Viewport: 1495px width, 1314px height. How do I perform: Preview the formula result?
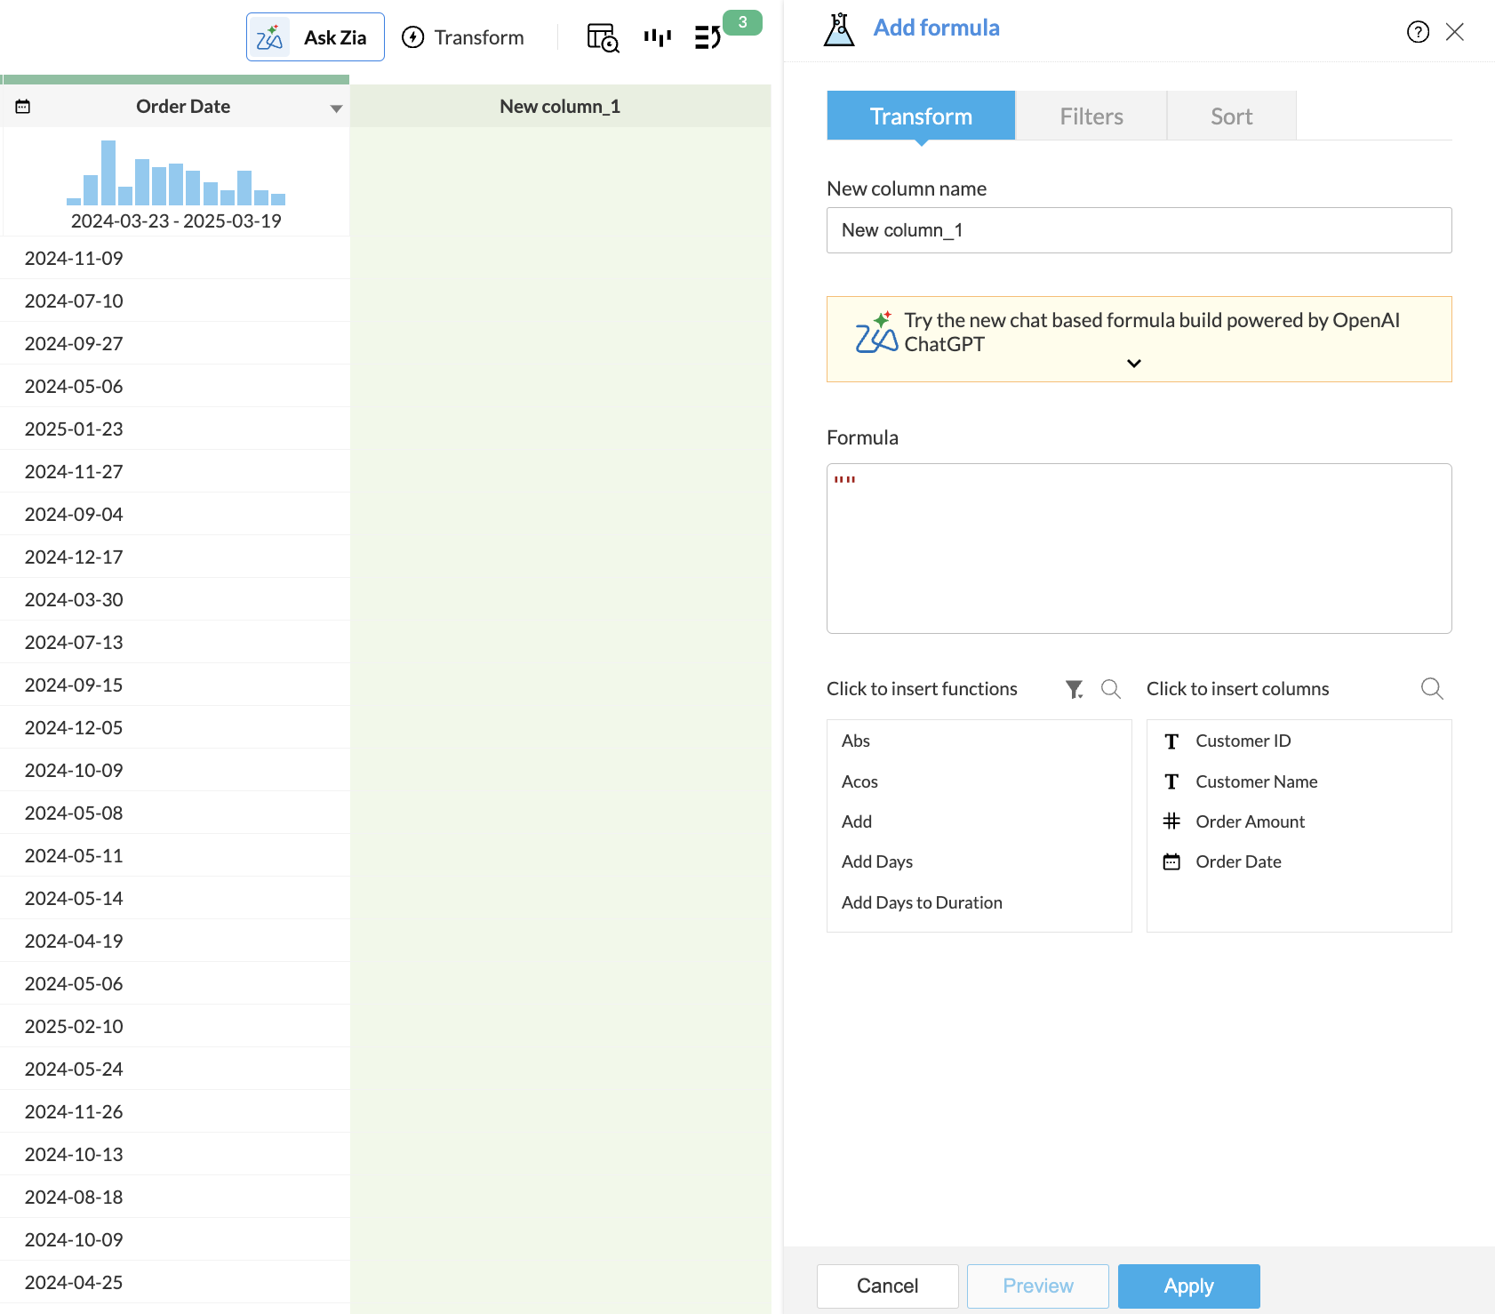[1038, 1286]
